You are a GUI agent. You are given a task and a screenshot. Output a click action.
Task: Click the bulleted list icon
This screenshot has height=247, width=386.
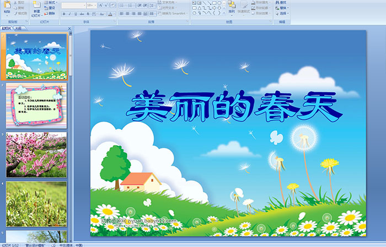tap(122, 6)
